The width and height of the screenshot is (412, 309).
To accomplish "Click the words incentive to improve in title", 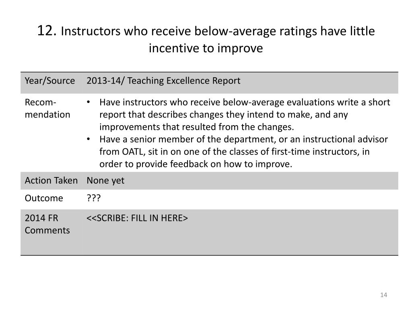I will pyautogui.click(x=206, y=48).
